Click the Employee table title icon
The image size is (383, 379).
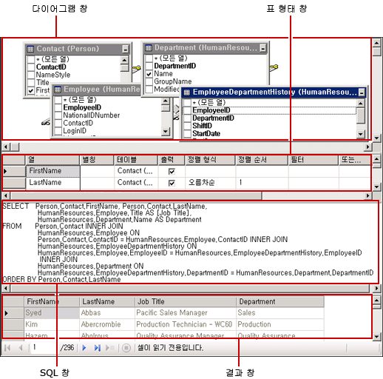pos(58,90)
